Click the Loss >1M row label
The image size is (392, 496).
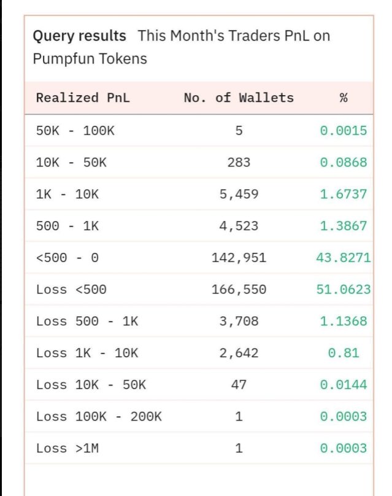pyautogui.click(x=67, y=448)
